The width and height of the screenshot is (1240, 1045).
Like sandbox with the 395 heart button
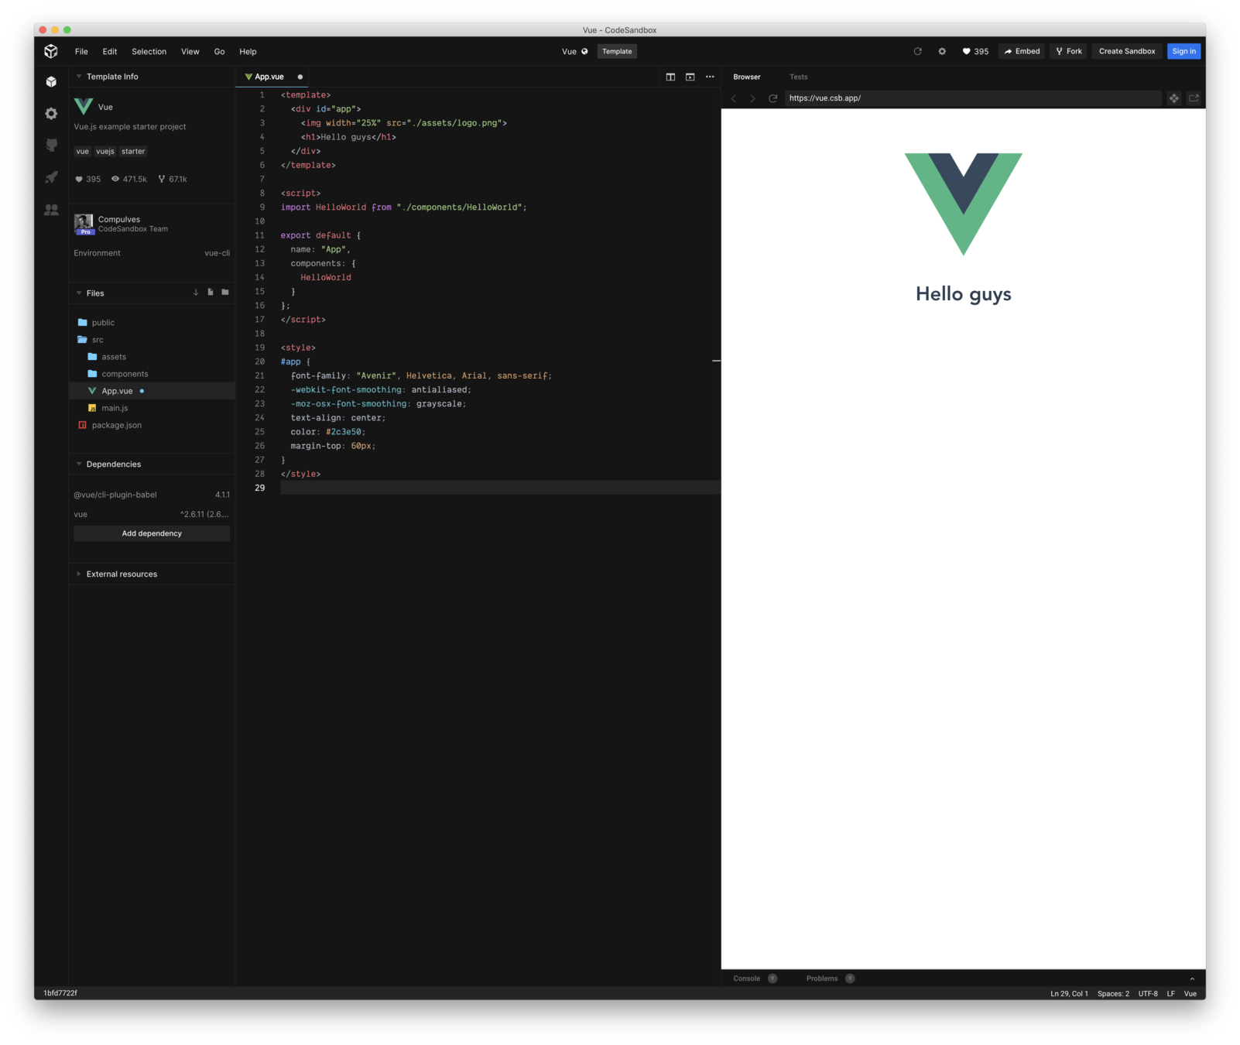point(975,51)
